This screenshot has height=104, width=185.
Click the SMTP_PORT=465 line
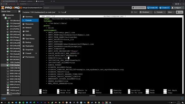pyautogui.click(x=55, y=42)
